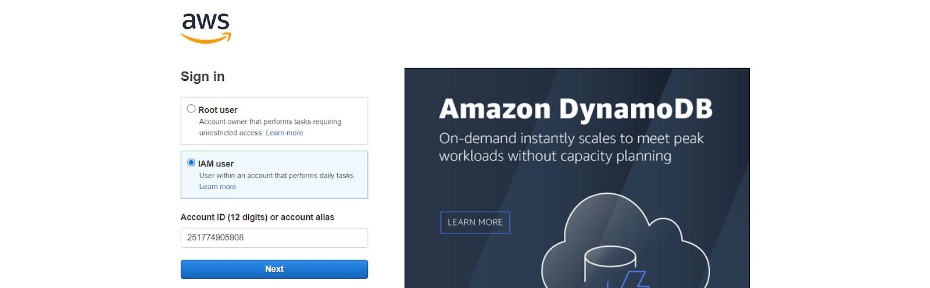Click the On-demand instantly scales banner subtitle
The height and width of the screenshot is (288, 930).
click(x=571, y=147)
